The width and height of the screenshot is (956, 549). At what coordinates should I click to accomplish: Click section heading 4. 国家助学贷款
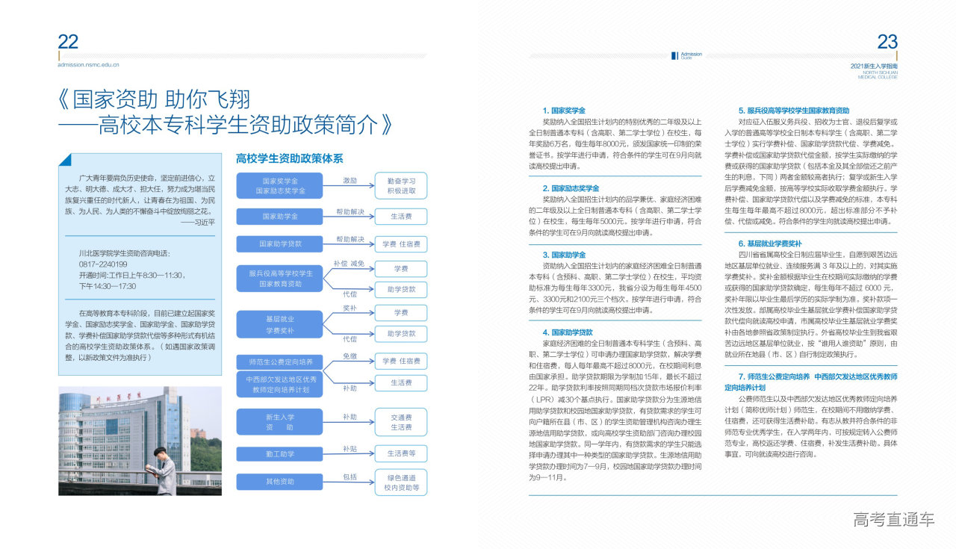coord(568,332)
